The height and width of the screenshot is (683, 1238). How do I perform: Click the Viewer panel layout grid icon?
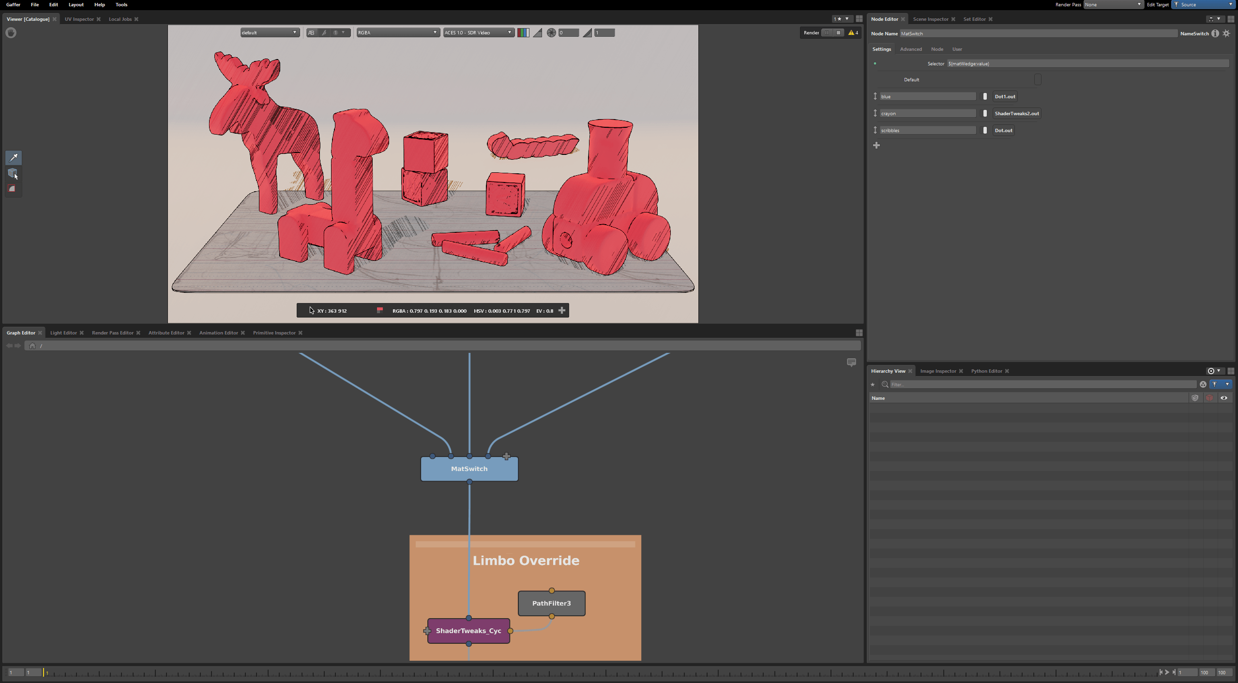click(x=859, y=19)
